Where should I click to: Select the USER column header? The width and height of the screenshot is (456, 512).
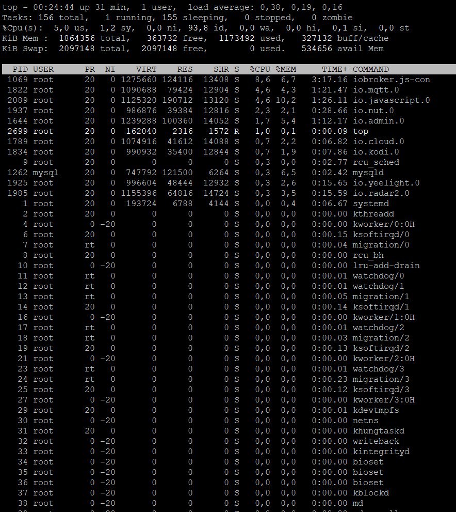pos(43,69)
